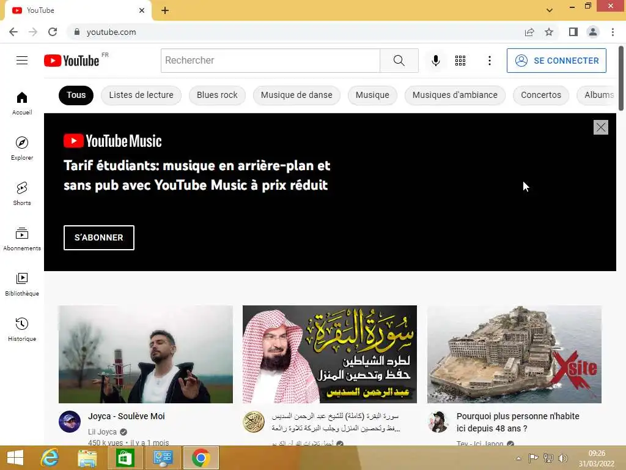Open the Joyca - Soulève Moi title
This screenshot has width=626, height=470.
(126, 416)
